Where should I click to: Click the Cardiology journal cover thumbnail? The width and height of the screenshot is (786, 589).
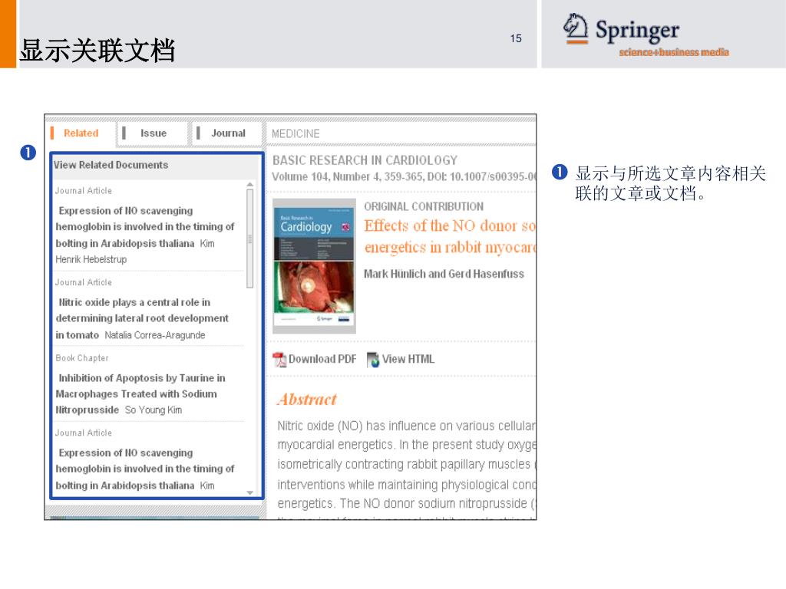(314, 266)
